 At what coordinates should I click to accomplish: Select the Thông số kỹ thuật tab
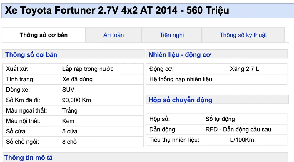(243, 35)
